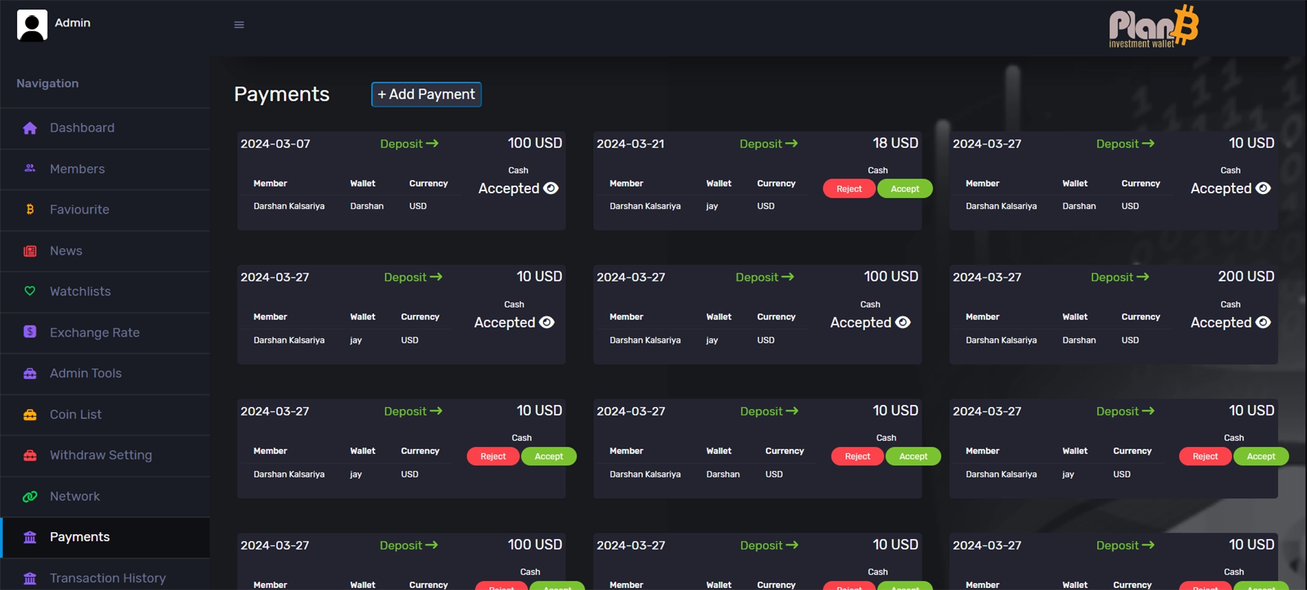
Task: Click the Navigation heading
Action: tap(48, 83)
